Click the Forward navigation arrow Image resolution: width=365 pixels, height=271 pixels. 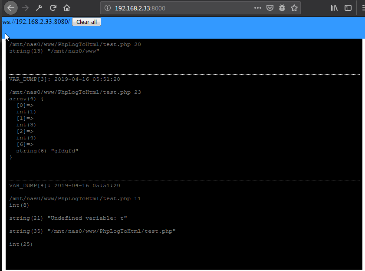coord(25,8)
